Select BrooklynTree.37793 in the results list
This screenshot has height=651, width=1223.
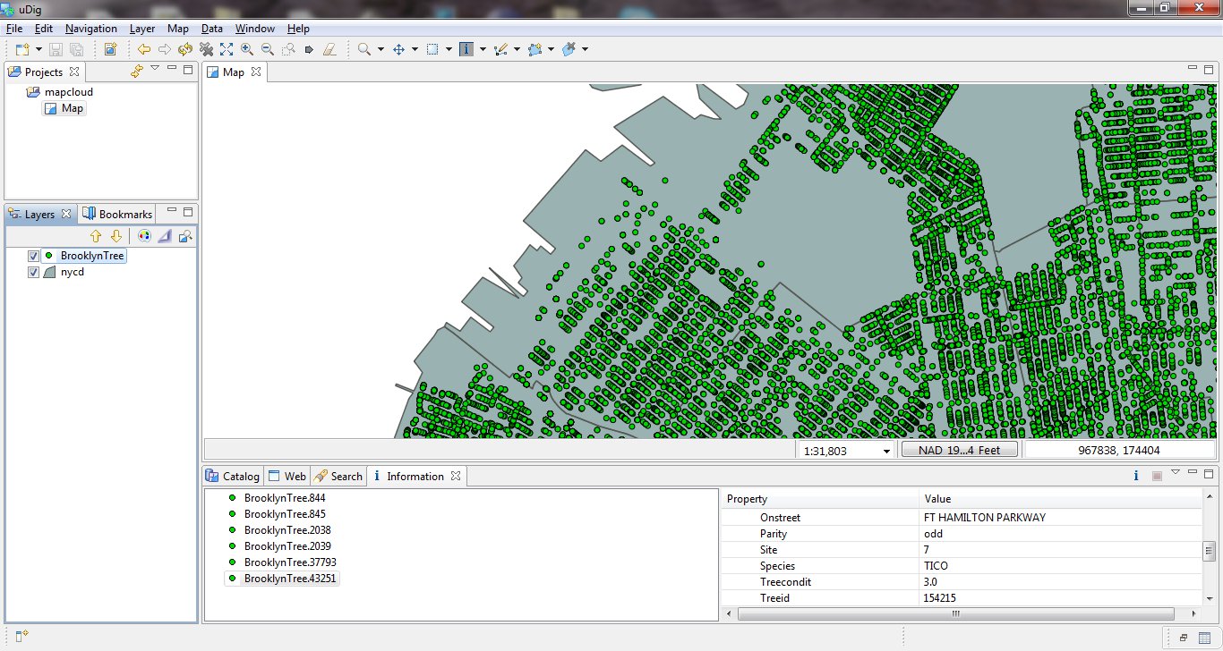[x=290, y=562]
